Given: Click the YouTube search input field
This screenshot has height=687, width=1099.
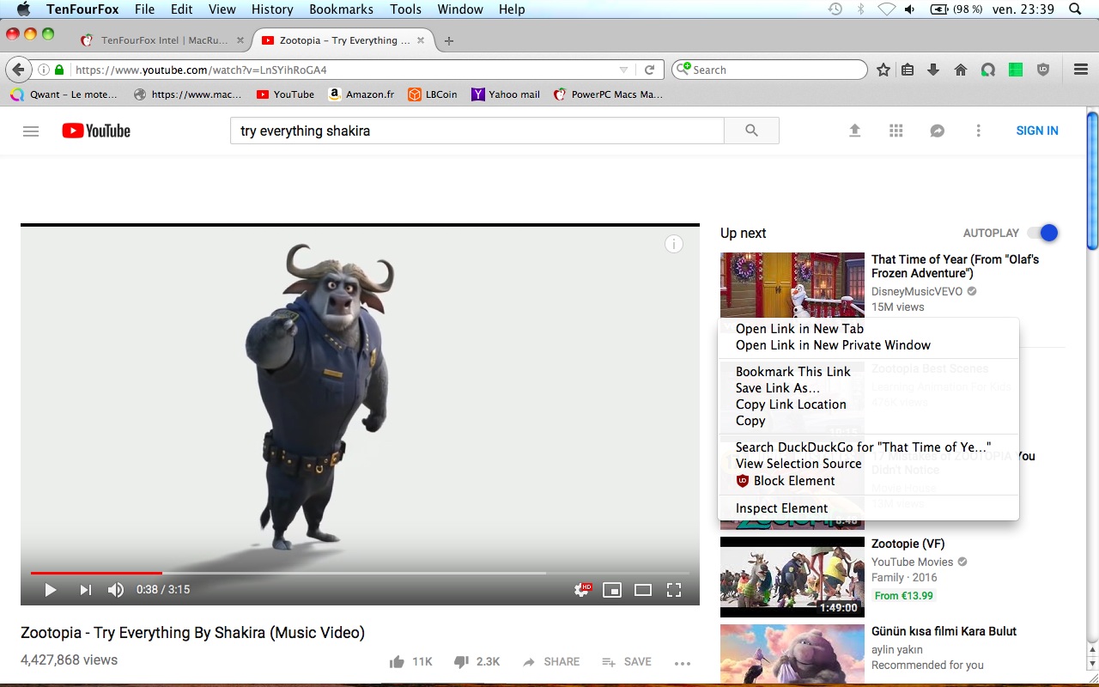Looking at the screenshot, I should click(477, 131).
